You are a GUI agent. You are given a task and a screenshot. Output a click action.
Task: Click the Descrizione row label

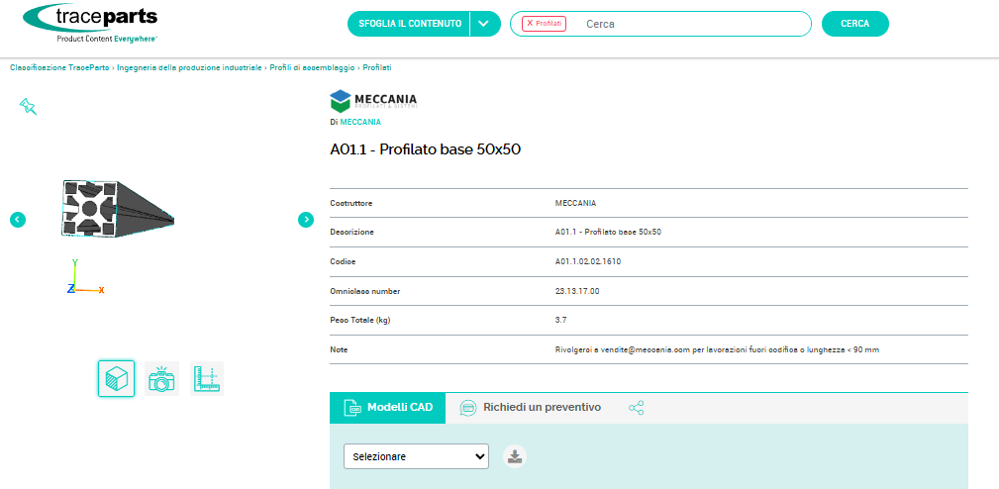tap(351, 233)
